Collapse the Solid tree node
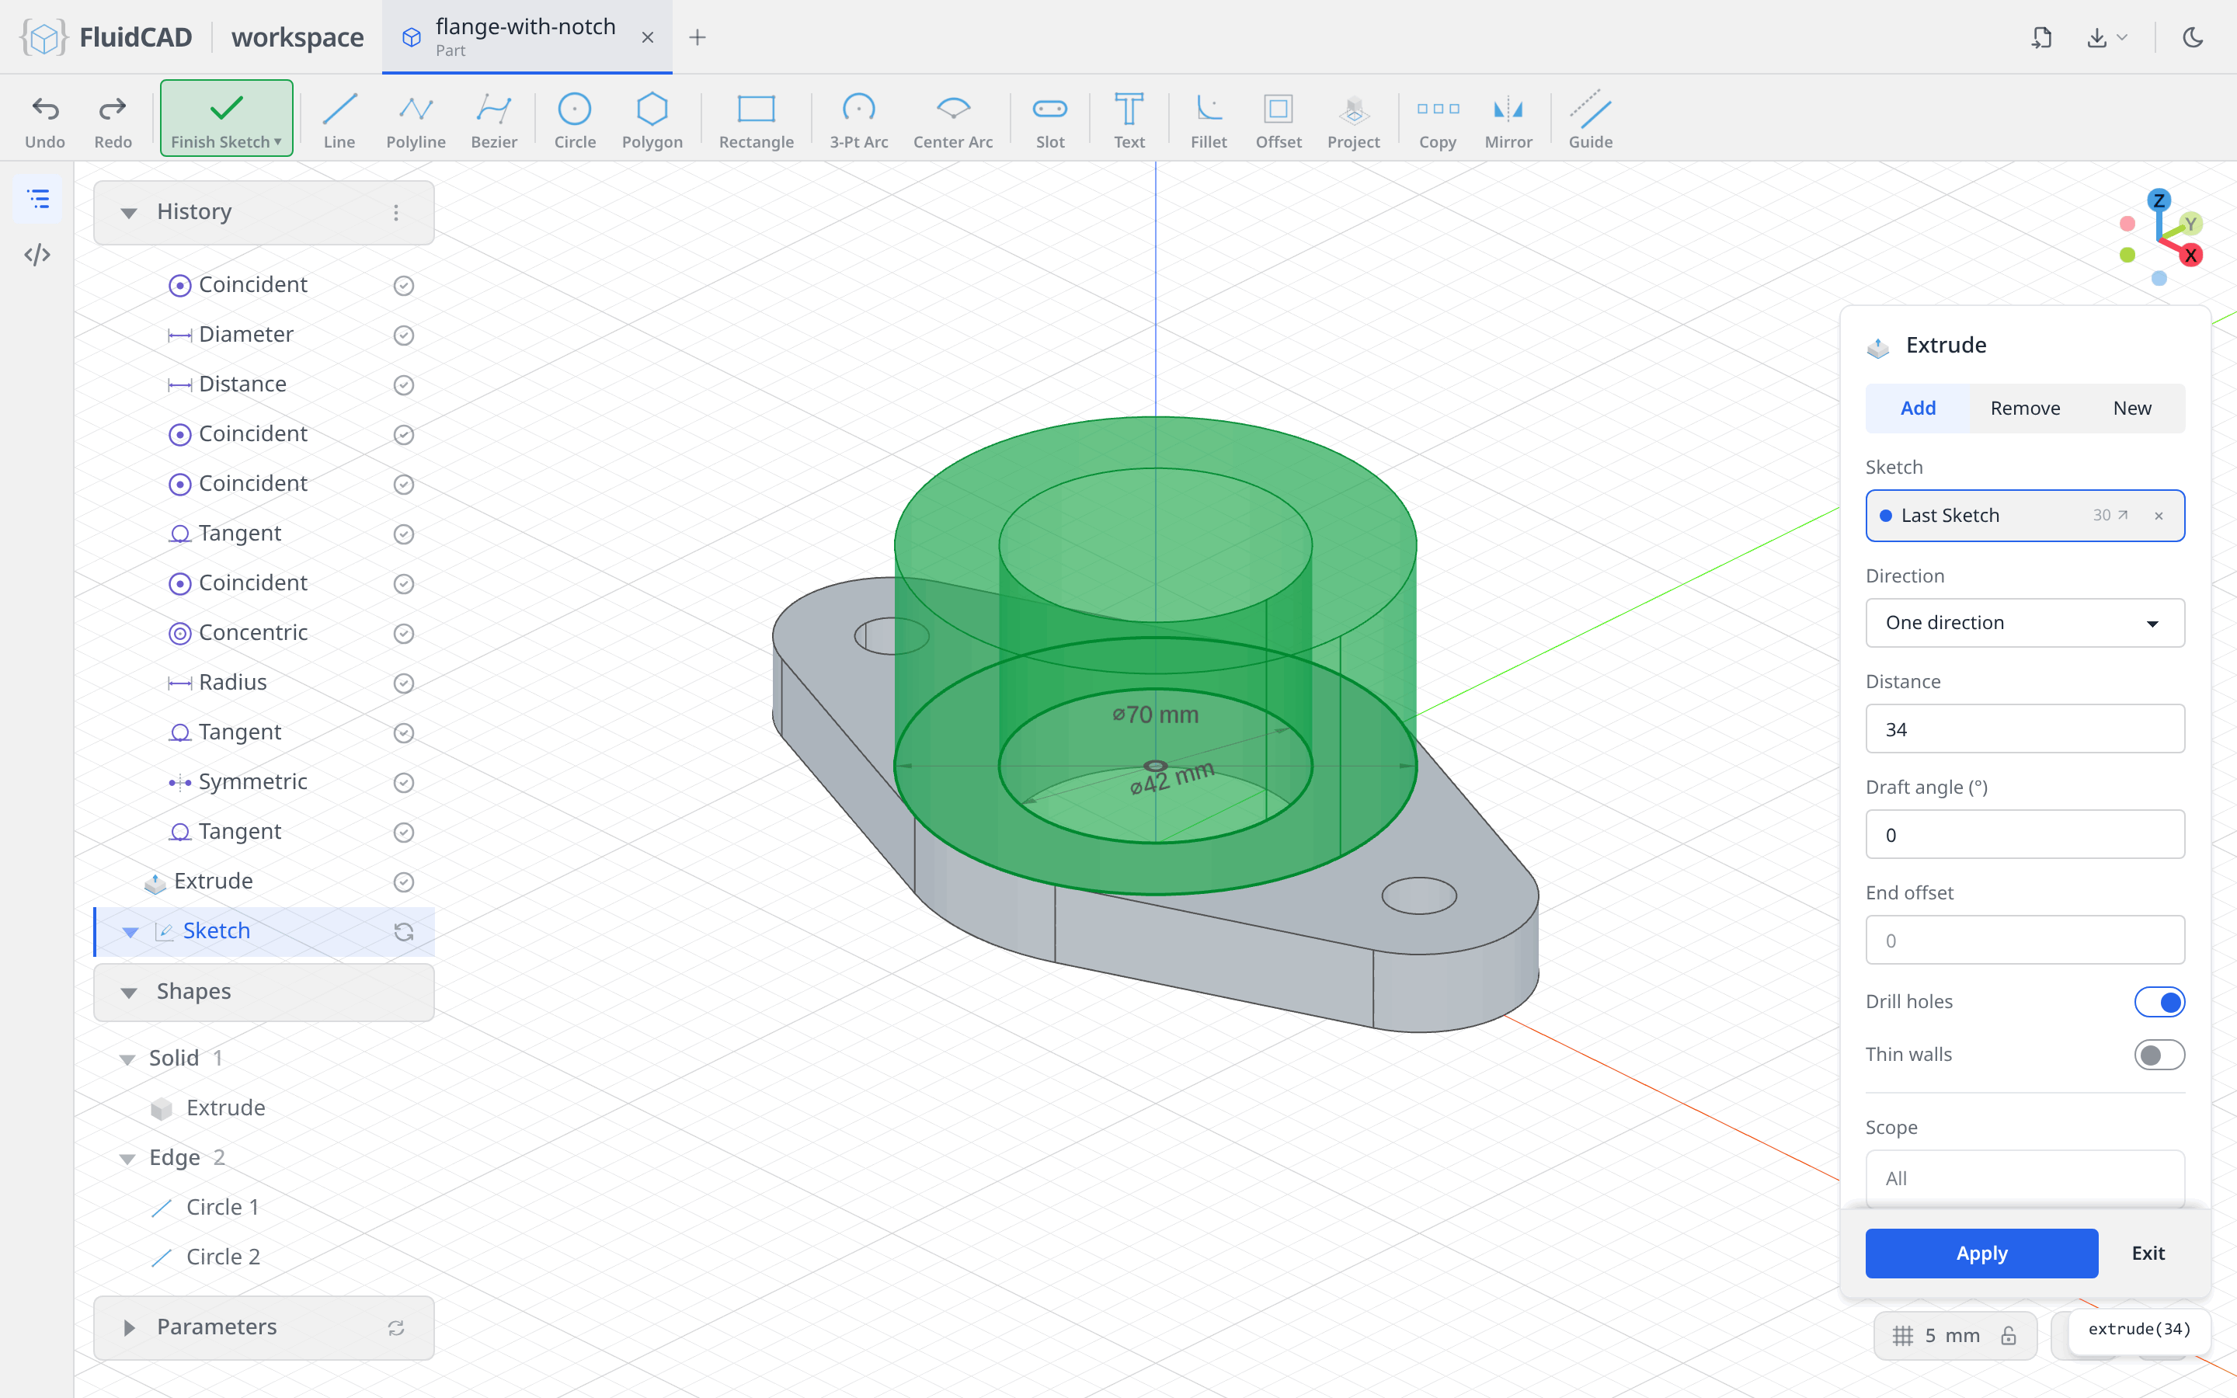The height and width of the screenshot is (1398, 2237). click(127, 1059)
